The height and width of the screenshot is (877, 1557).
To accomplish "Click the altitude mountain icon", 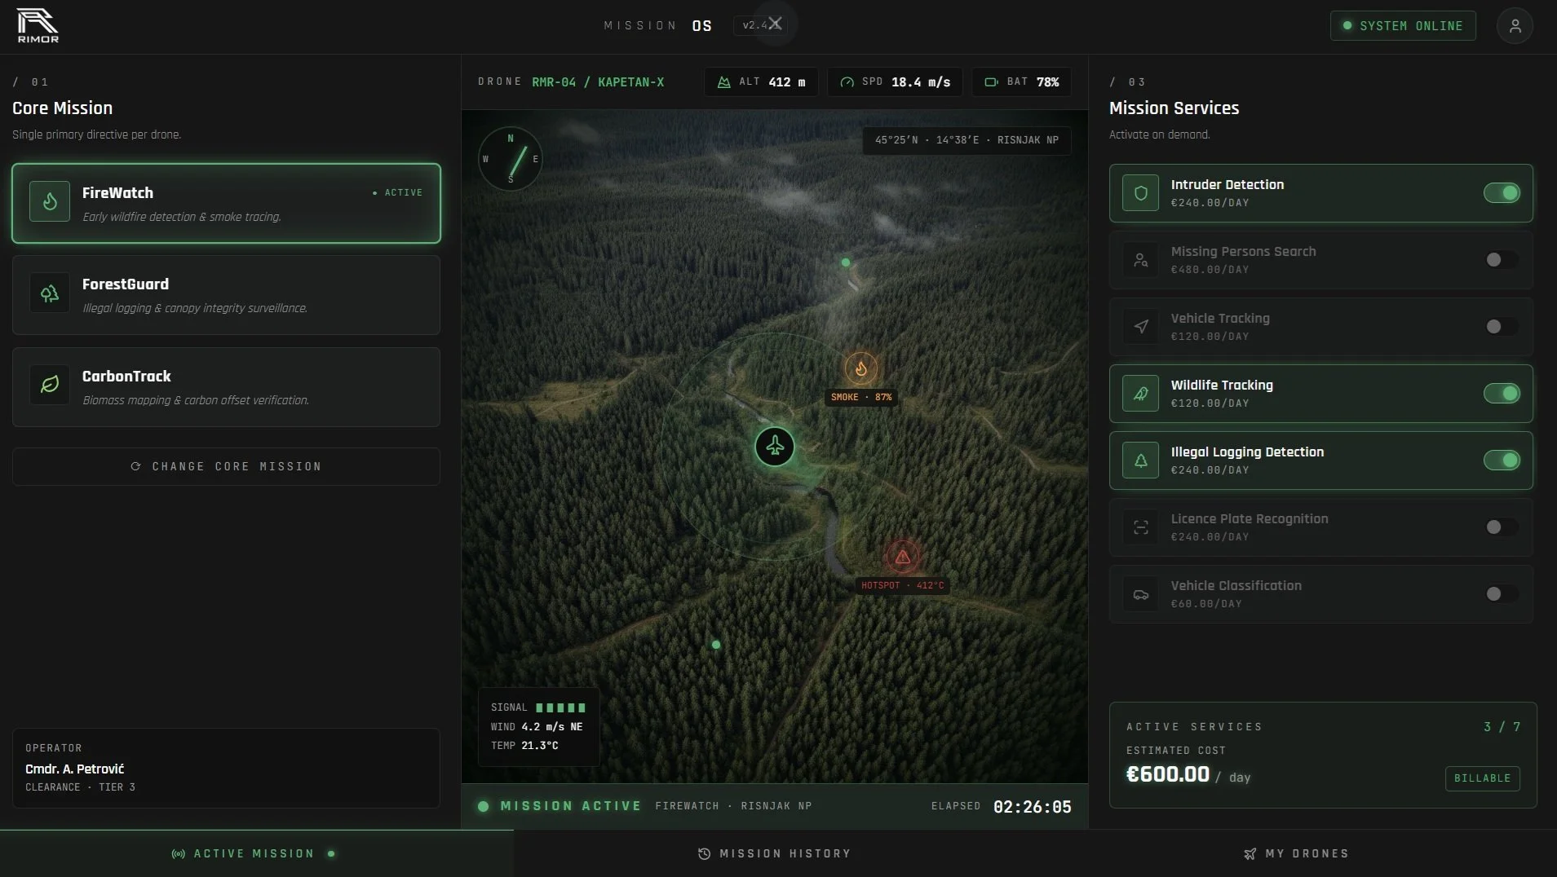I will click(x=723, y=82).
